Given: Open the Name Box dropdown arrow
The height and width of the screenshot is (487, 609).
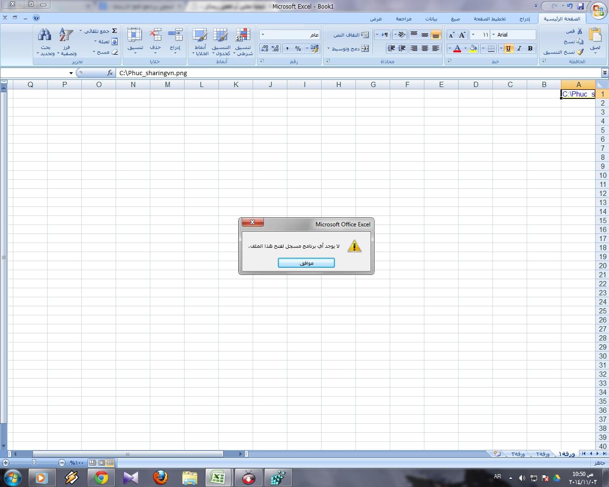Looking at the screenshot, I should [71, 73].
